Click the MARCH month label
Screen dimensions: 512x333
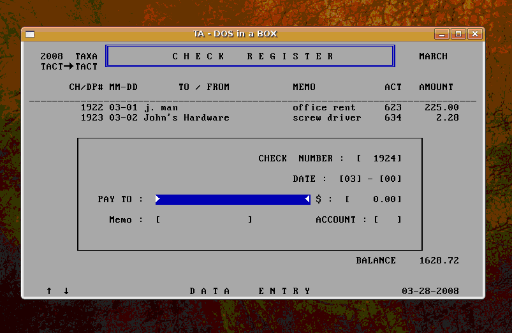pyautogui.click(x=433, y=57)
